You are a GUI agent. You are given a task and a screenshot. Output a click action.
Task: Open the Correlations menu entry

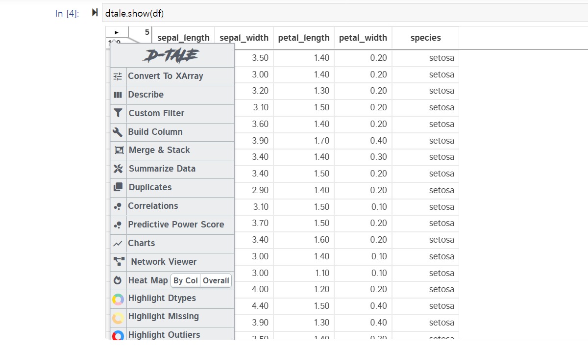[172, 206]
